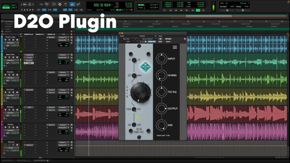This screenshot has height=163, width=290.
Task: Solo the Drum Loop track
Action: (x=13, y=40)
